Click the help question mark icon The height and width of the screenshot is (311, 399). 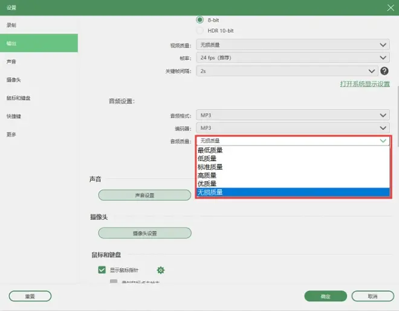click(384, 71)
